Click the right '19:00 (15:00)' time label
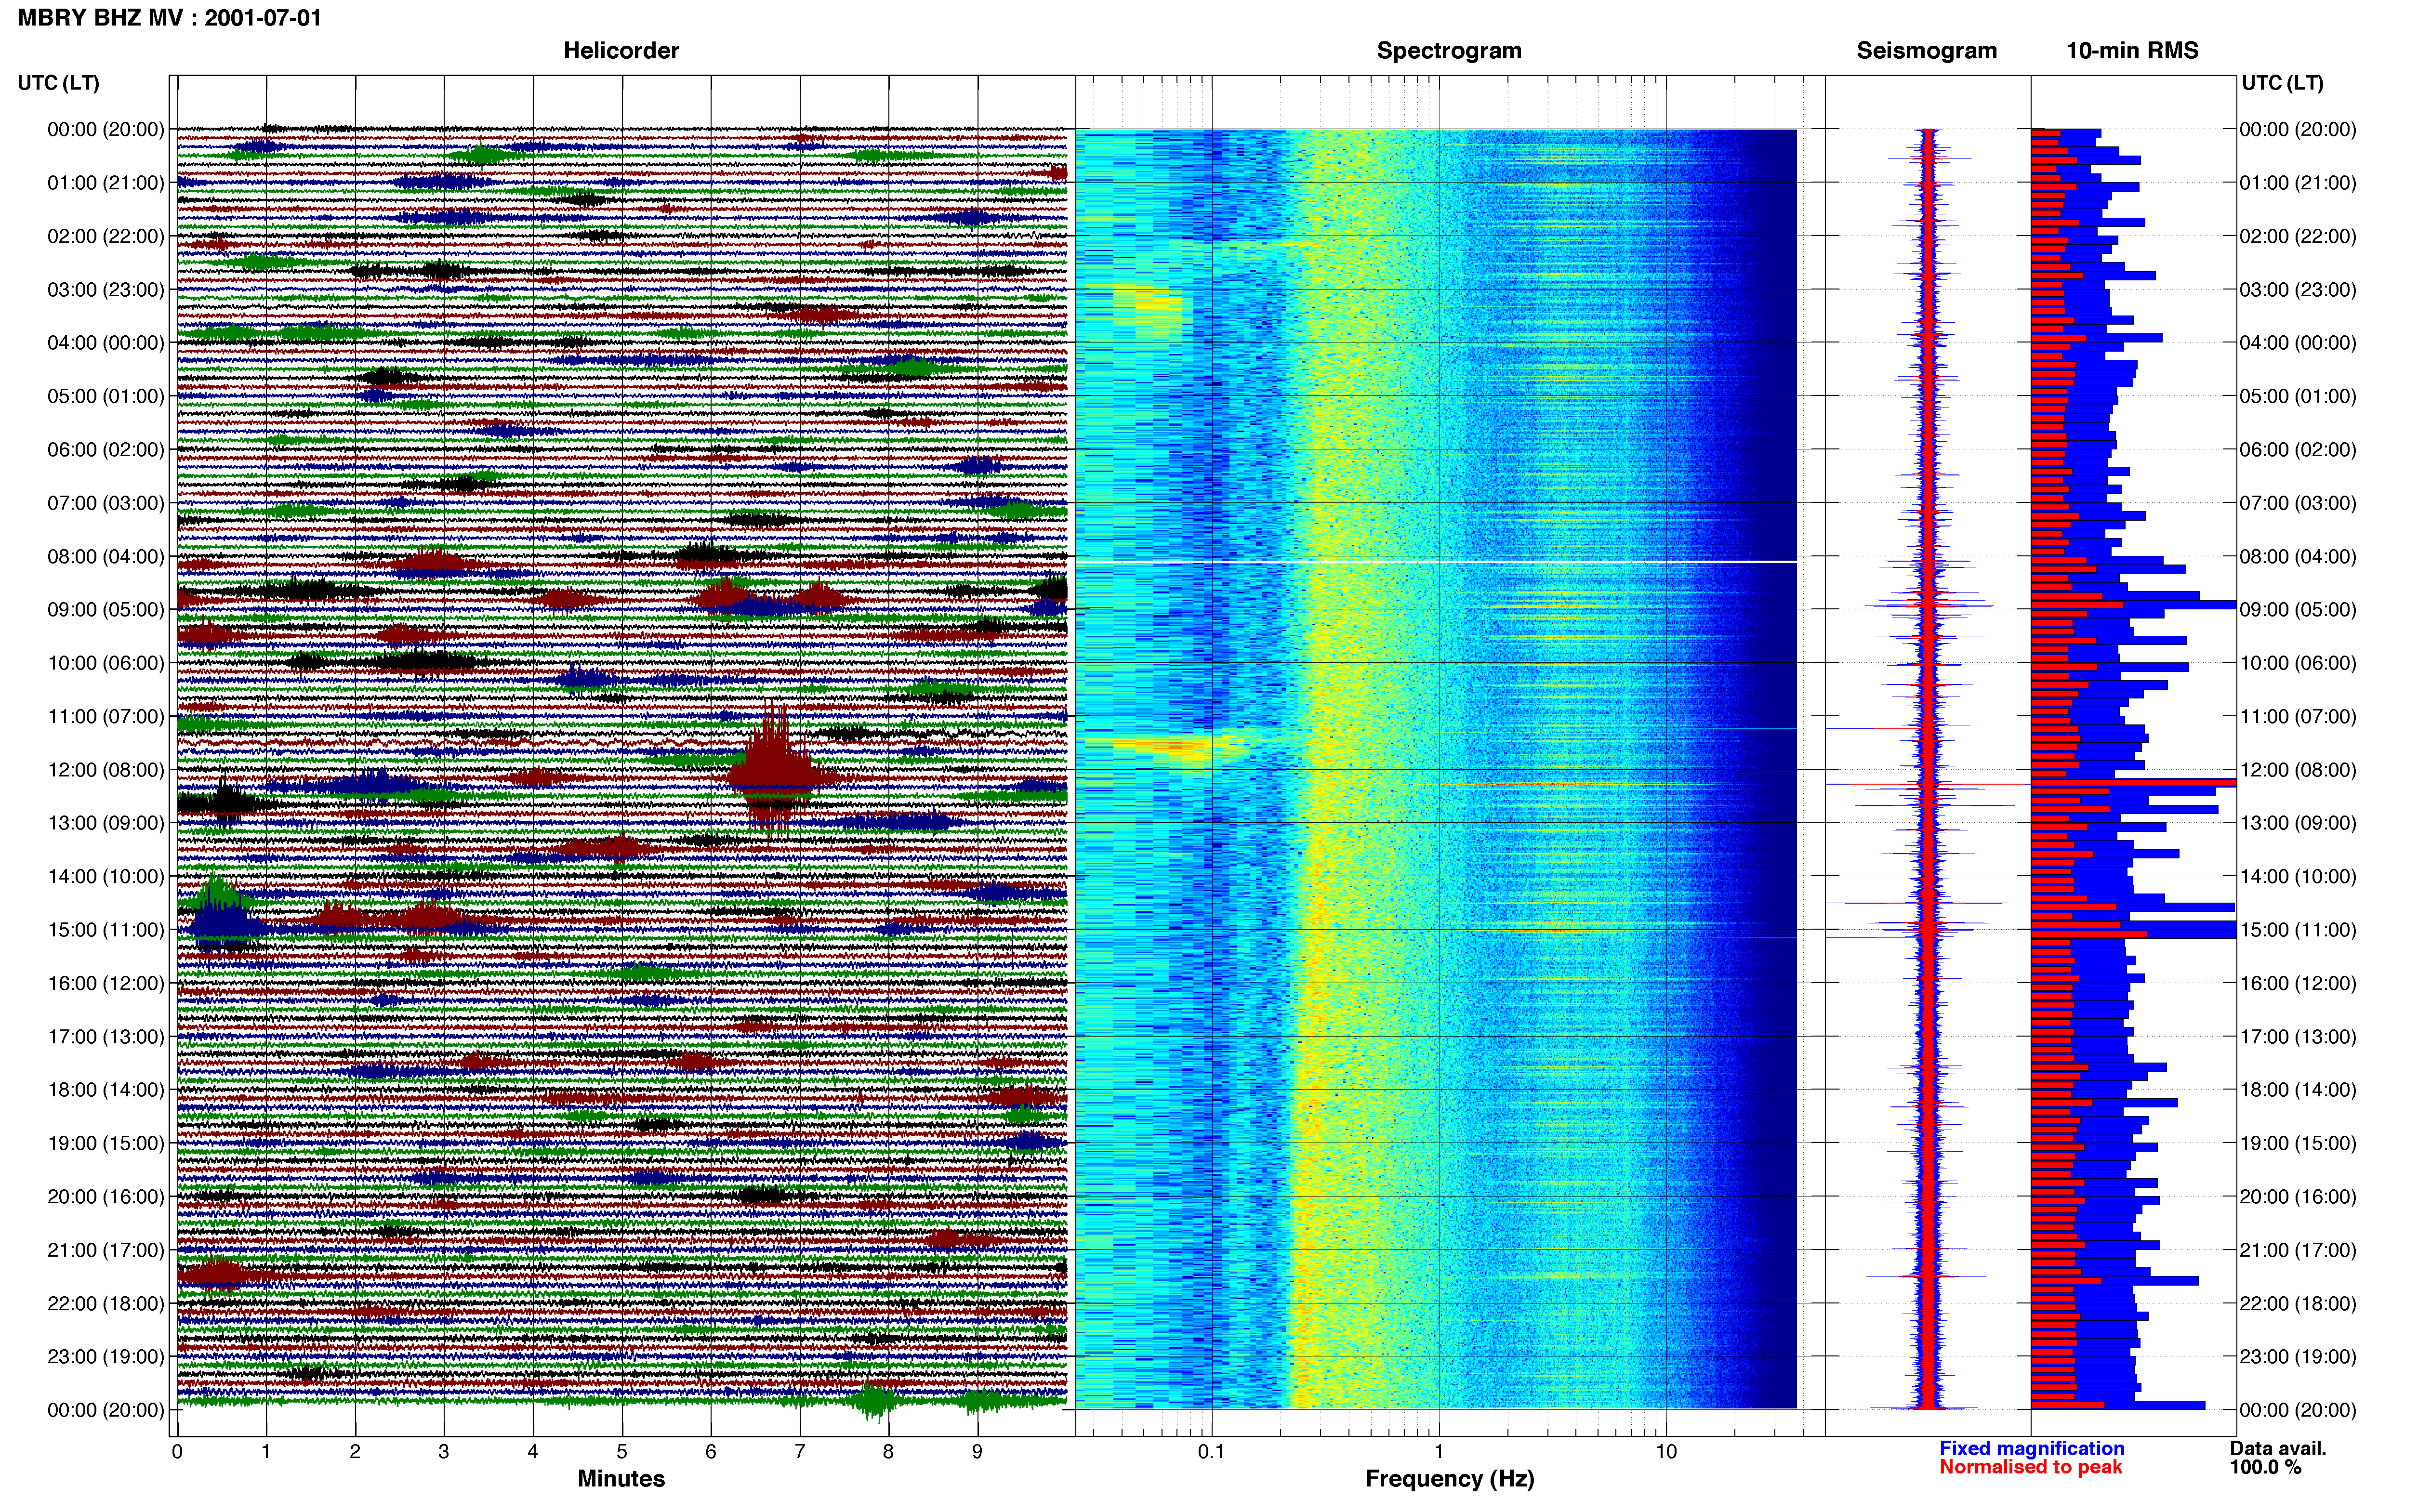The height and width of the screenshot is (1512, 2418). click(x=2298, y=1143)
